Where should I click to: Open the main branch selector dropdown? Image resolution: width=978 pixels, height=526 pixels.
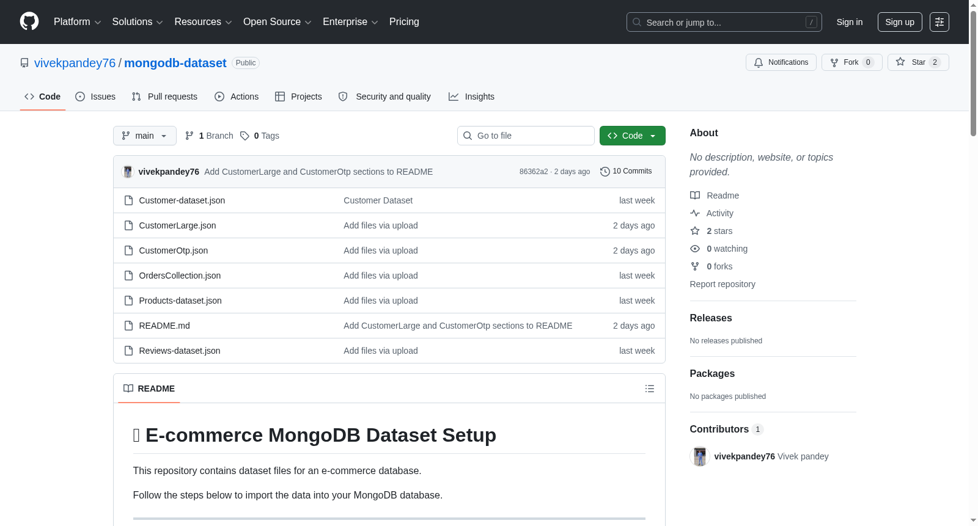coord(145,136)
